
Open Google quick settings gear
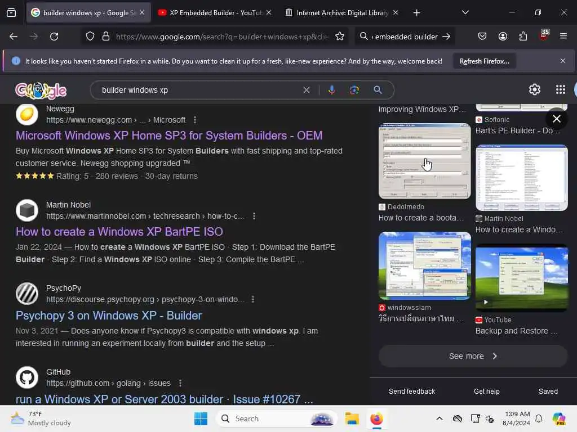(x=534, y=89)
